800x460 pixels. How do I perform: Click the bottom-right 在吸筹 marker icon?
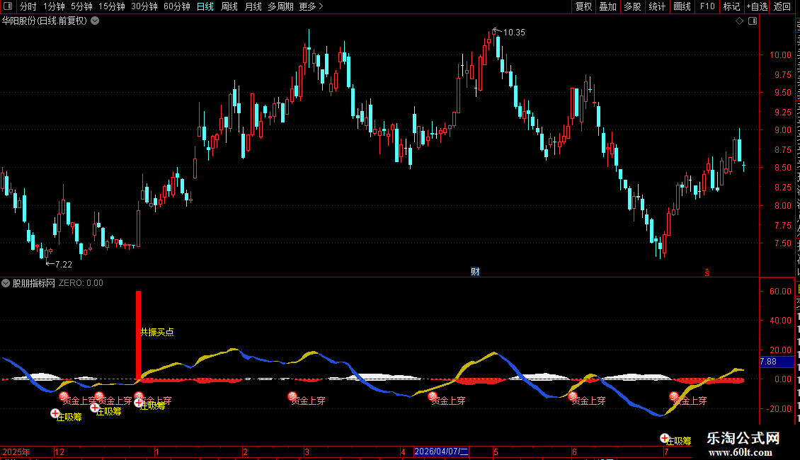(664, 437)
